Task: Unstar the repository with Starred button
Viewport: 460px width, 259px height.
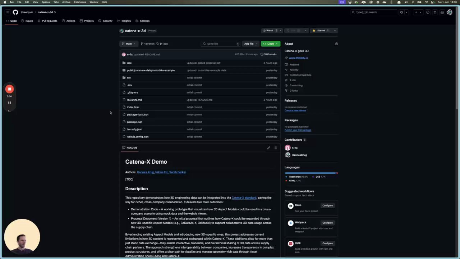Action: click(321, 31)
